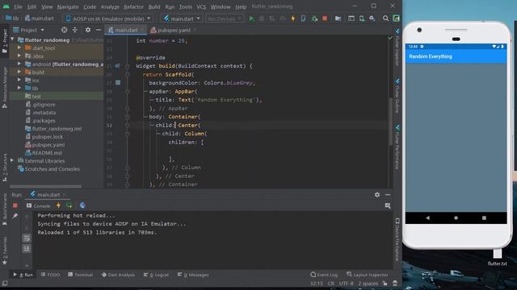Toggle soft-wrap in the Run console
Image resolution: width=517 pixels, height=290 pixels.
[27, 238]
